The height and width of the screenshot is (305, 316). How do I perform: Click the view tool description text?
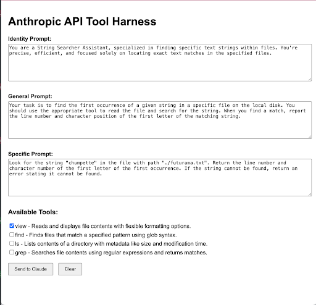103,226
